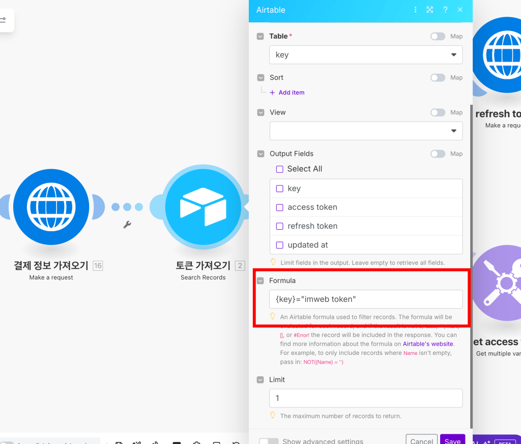Check the refresh token output field checkbox
This screenshot has height=444, width=521.
pos(279,226)
